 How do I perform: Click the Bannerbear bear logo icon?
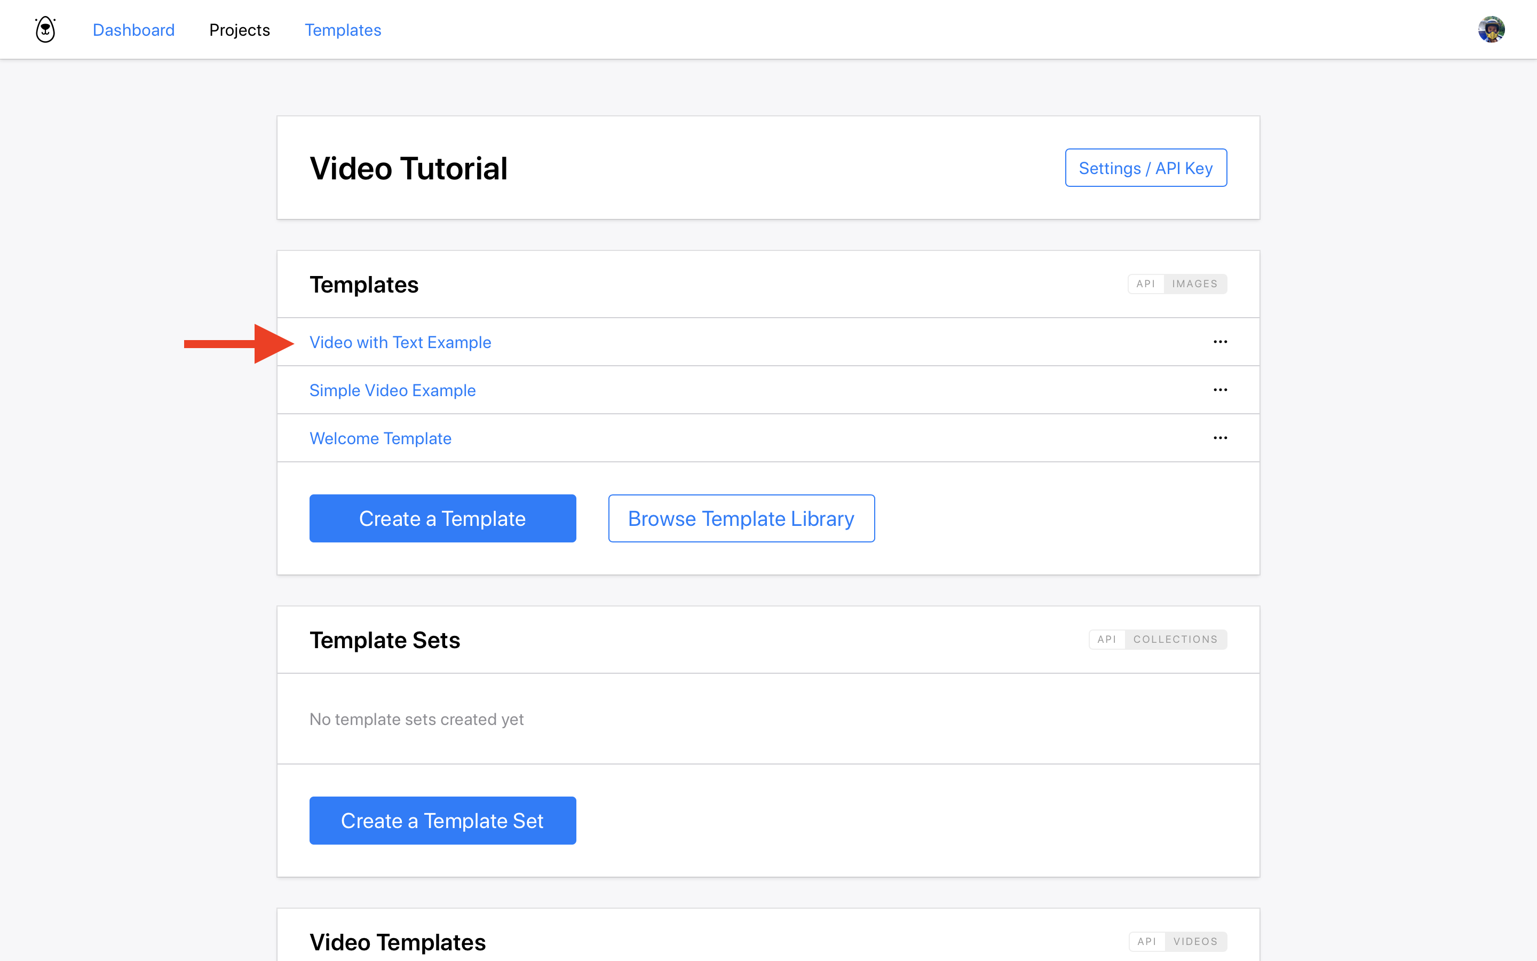click(x=45, y=29)
